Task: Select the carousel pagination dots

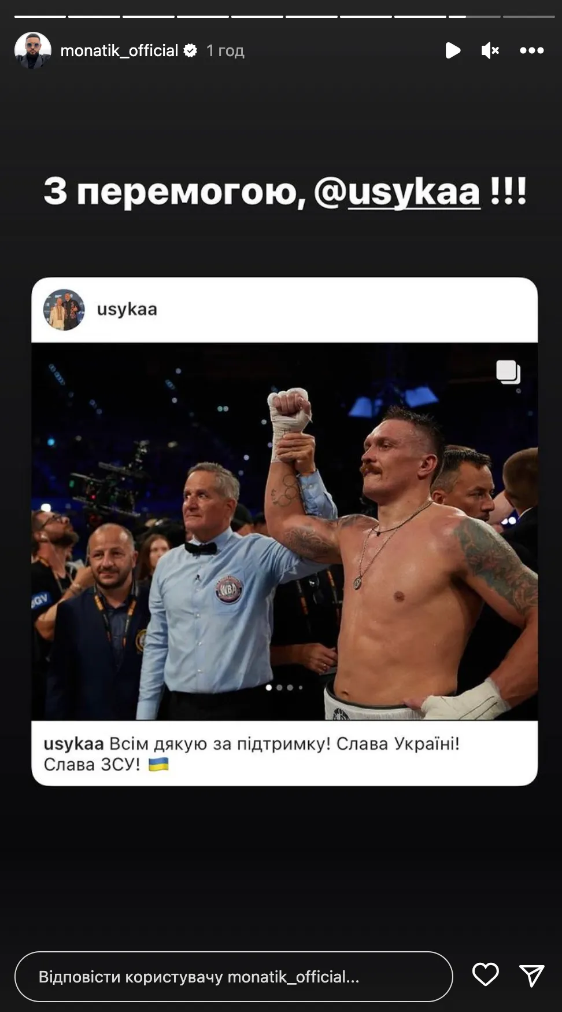Action: [284, 688]
